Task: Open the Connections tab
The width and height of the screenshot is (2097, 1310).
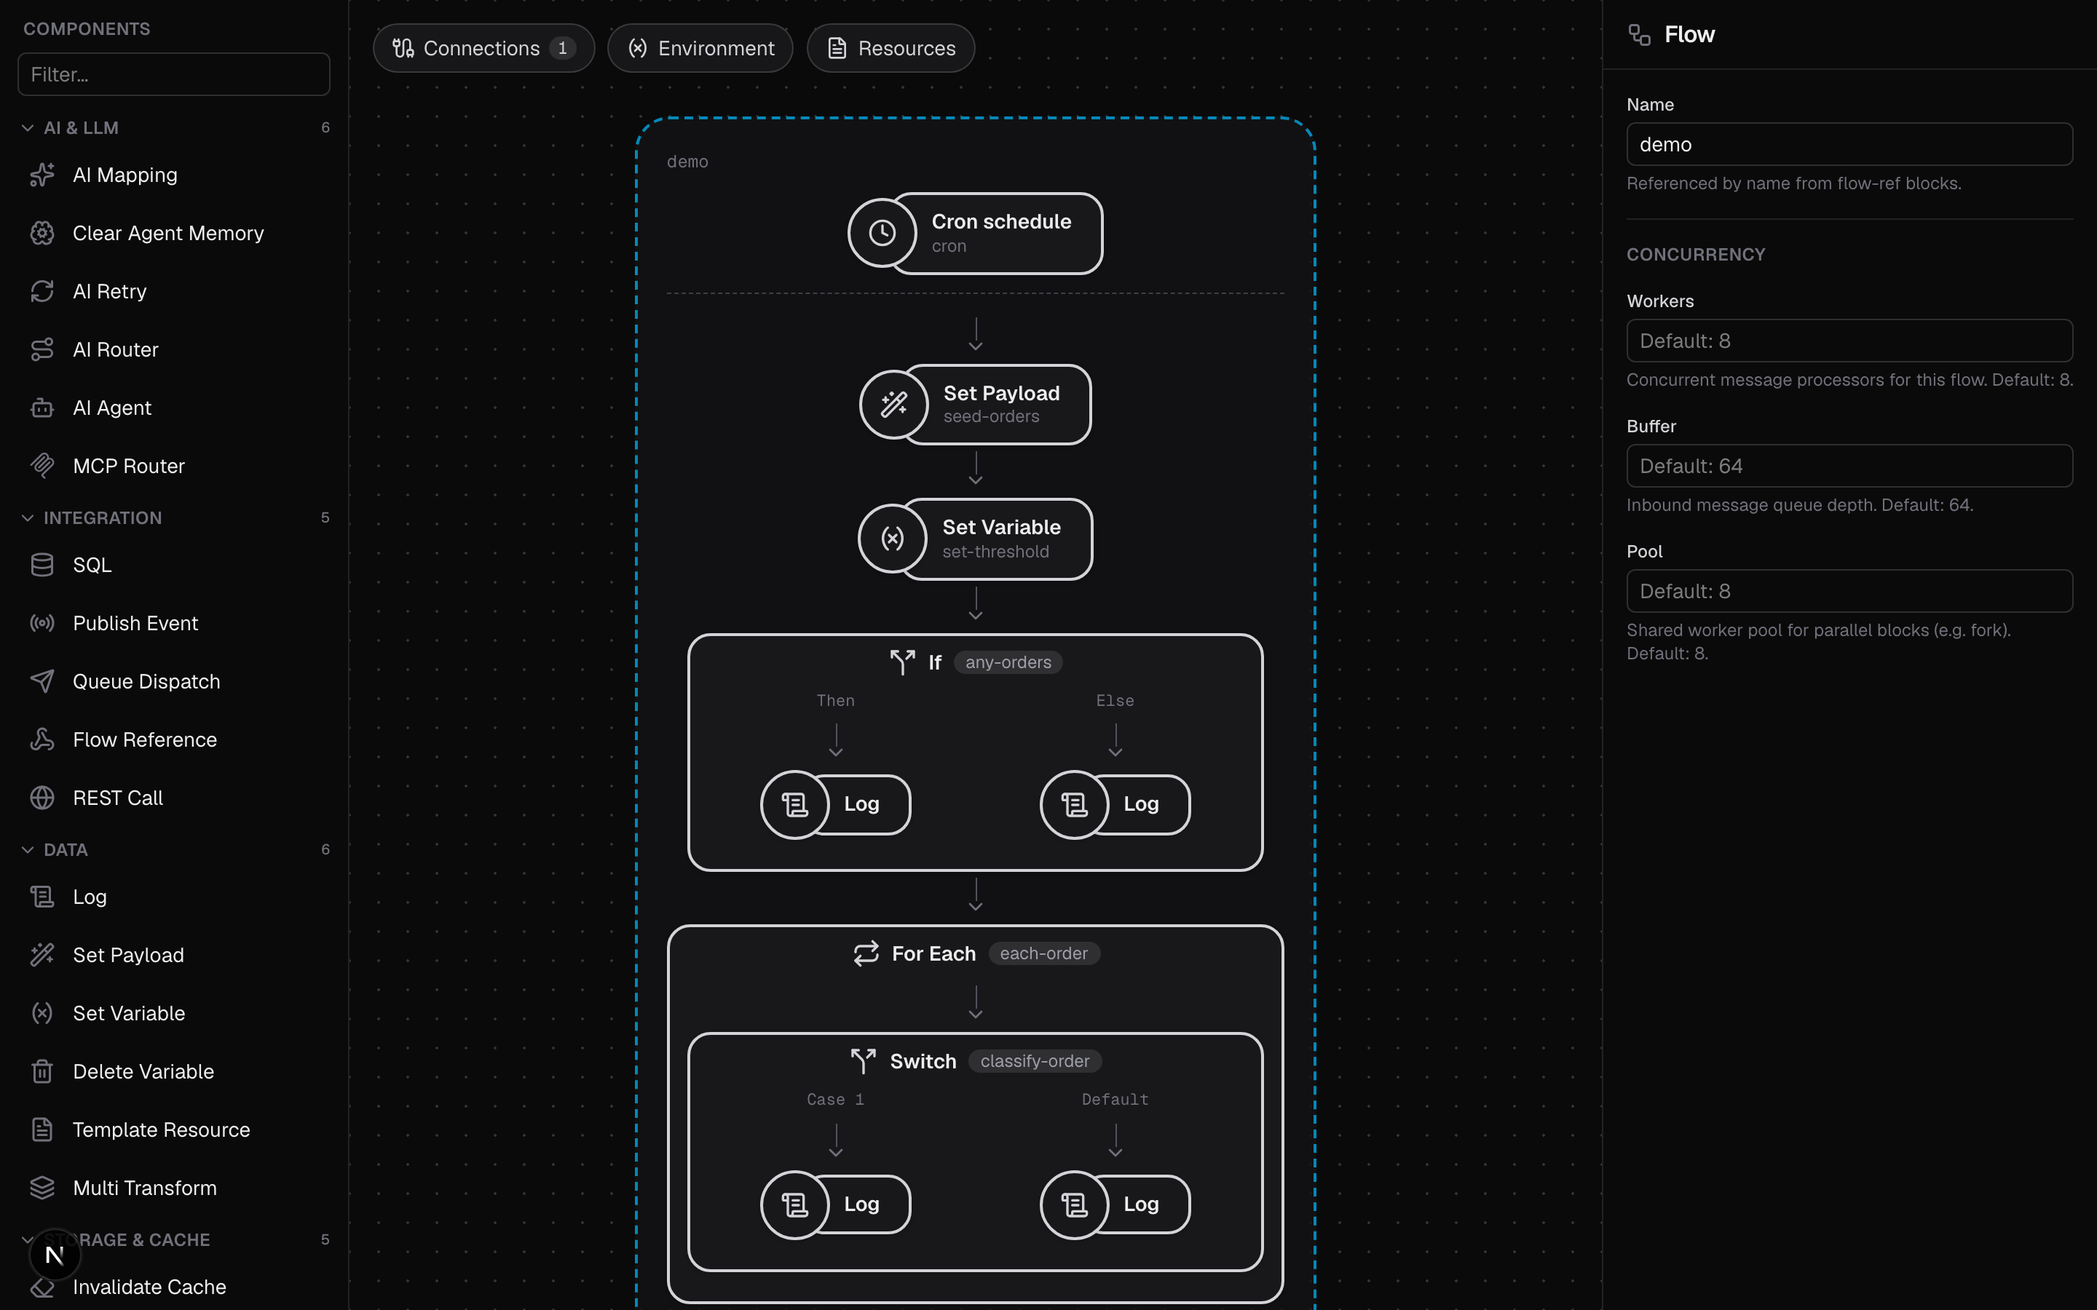Action: point(483,49)
